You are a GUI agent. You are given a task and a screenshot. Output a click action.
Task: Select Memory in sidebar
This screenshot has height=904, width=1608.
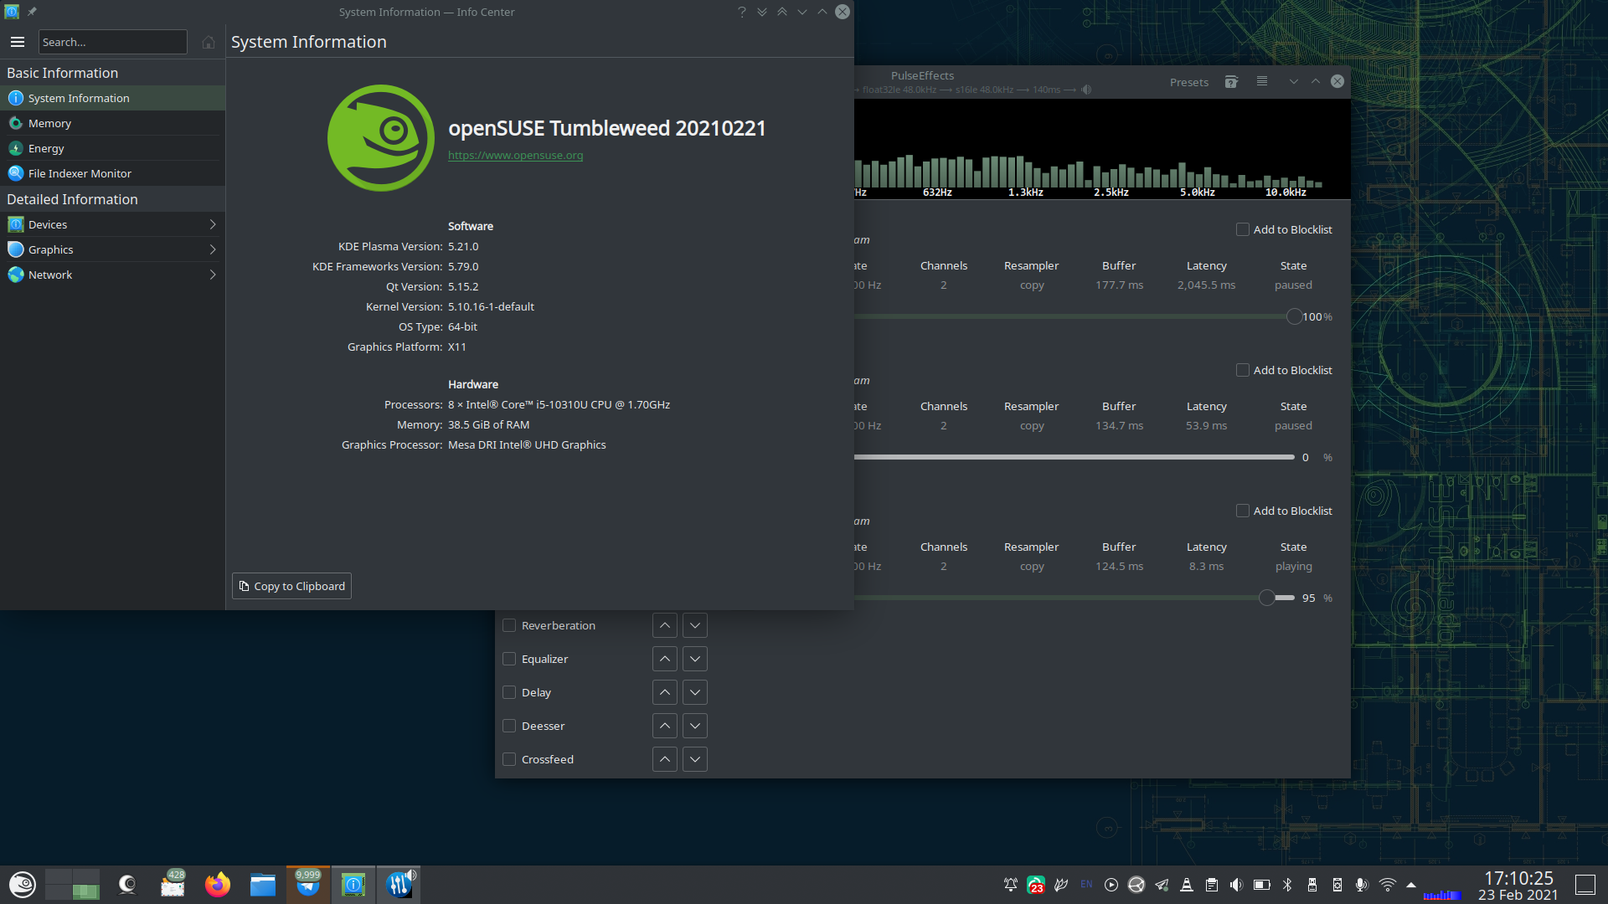pyautogui.click(x=112, y=123)
